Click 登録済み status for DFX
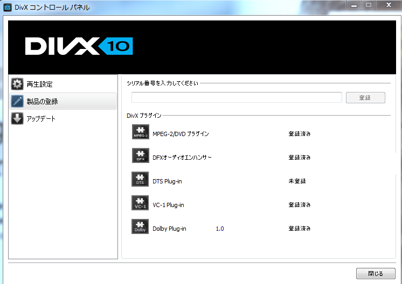Screen dimensions: 402x284 pyautogui.click(x=300, y=158)
